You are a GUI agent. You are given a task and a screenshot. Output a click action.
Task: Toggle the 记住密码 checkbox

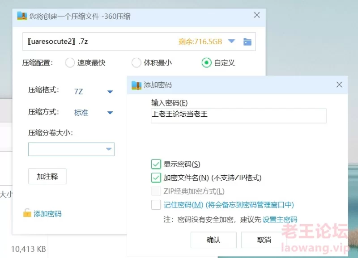click(156, 205)
